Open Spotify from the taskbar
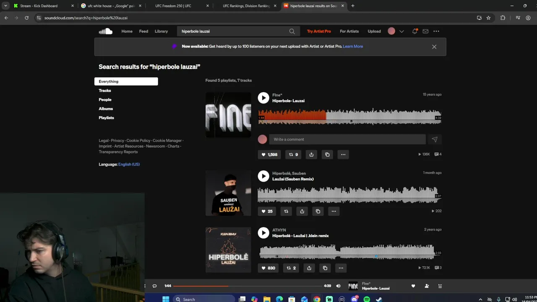The width and height of the screenshot is (537, 302). coord(367,299)
